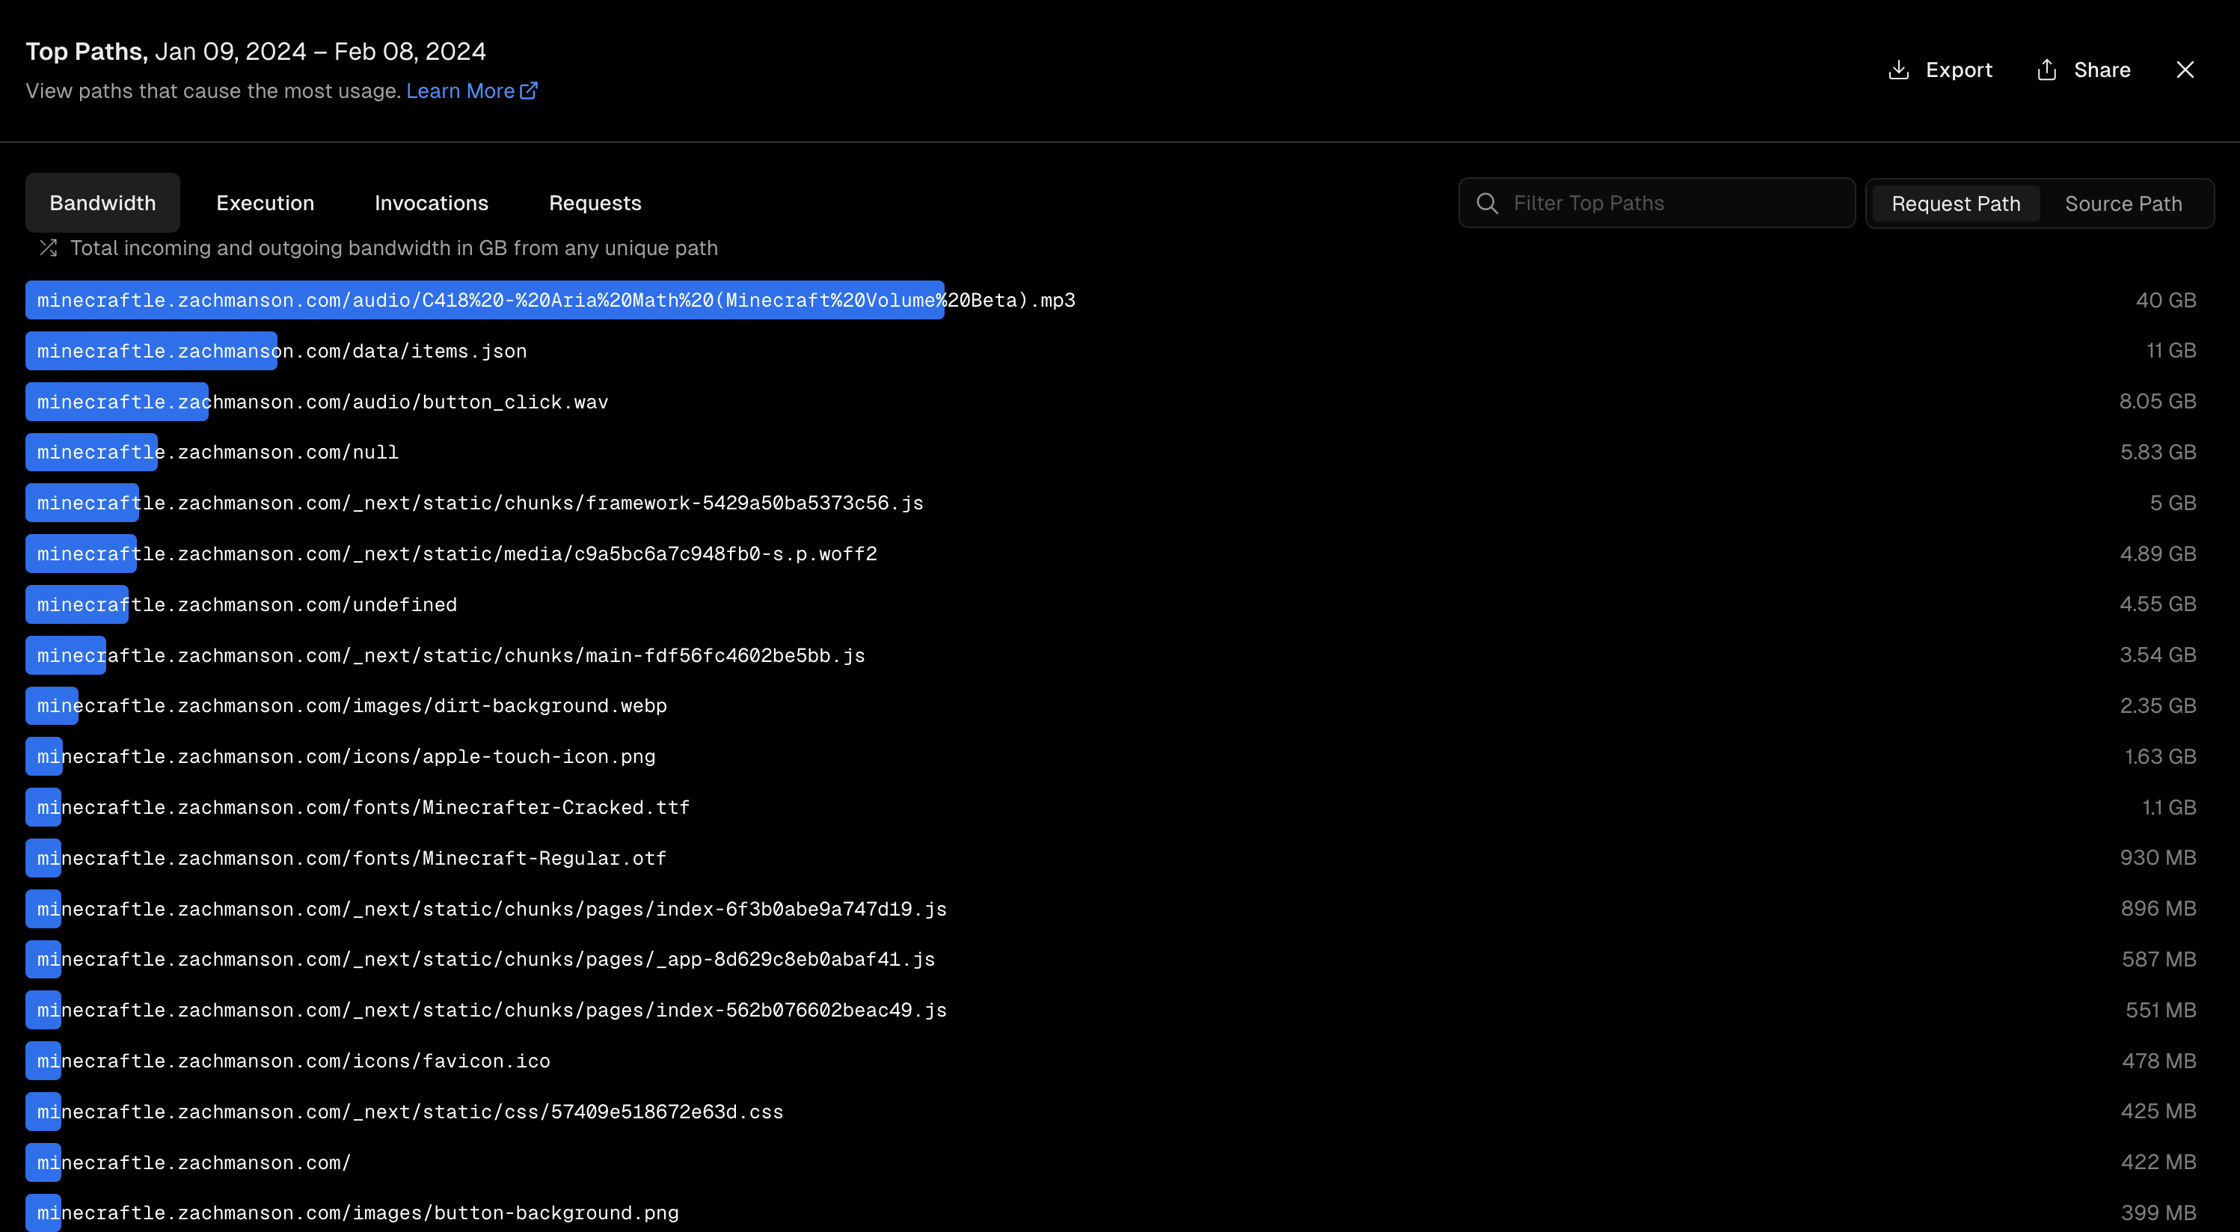Click the data/items.json path row
The height and width of the screenshot is (1232, 2240).
pyautogui.click(x=1119, y=350)
